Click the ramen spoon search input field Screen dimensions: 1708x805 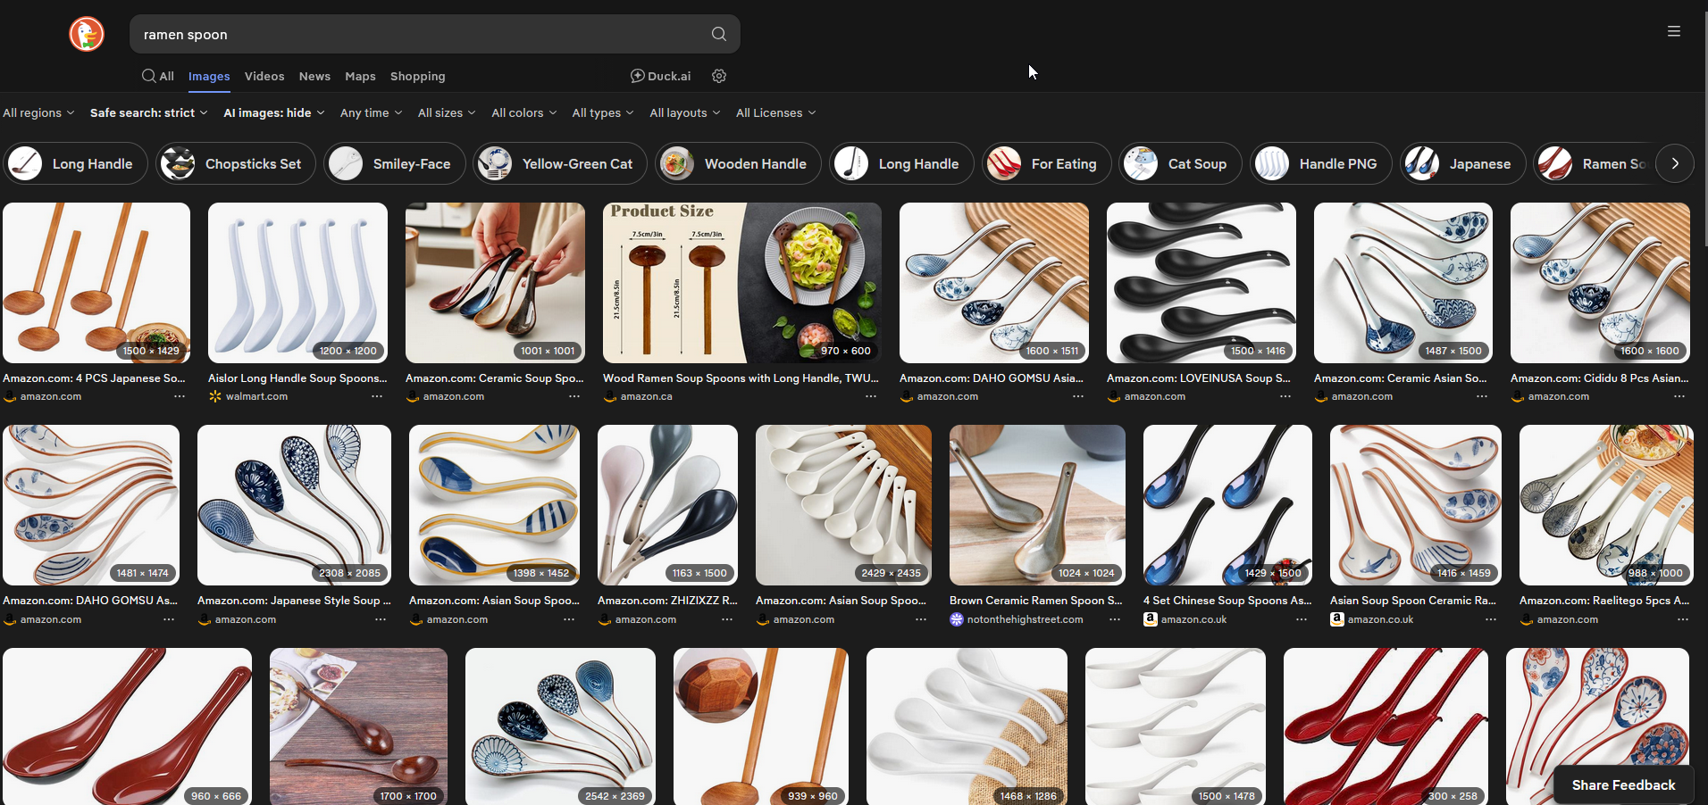(420, 35)
